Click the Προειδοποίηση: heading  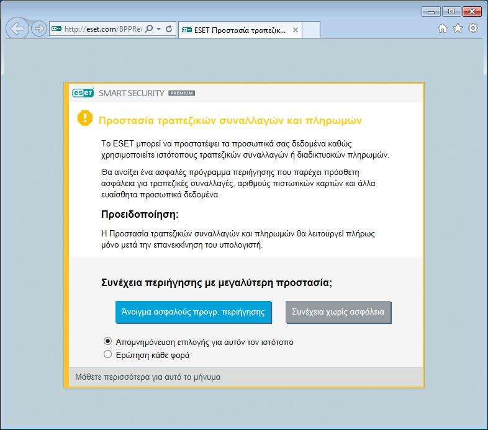140,214
